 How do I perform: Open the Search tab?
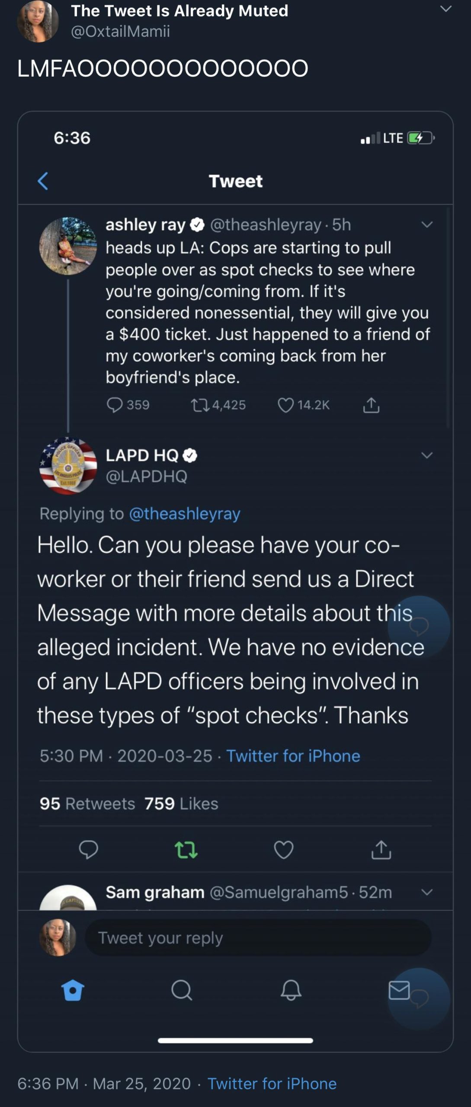(181, 990)
